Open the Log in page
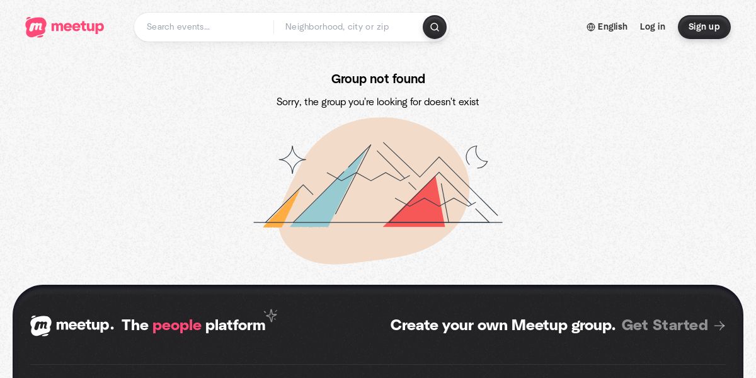This screenshot has height=378, width=756. click(653, 27)
